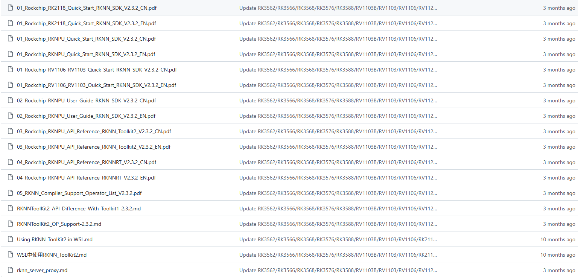The width and height of the screenshot is (578, 277).
Task: Click file icon for 04_Rockchip_RKNPU_API_Reference_RKNNRT_V2.3.2_CN.pdf
Action: tap(10, 162)
